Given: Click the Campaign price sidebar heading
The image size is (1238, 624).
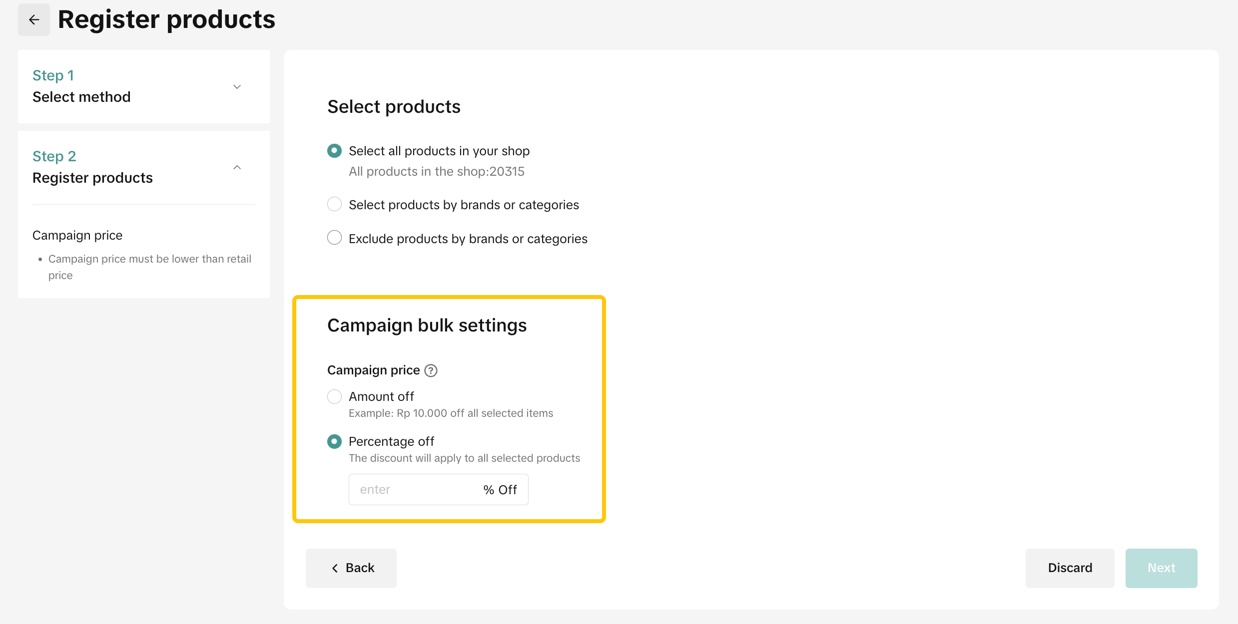Looking at the screenshot, I should click(77, 235).
